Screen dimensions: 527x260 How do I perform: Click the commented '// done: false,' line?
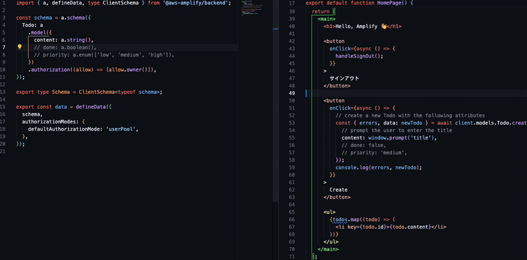(x=364, y=145)
